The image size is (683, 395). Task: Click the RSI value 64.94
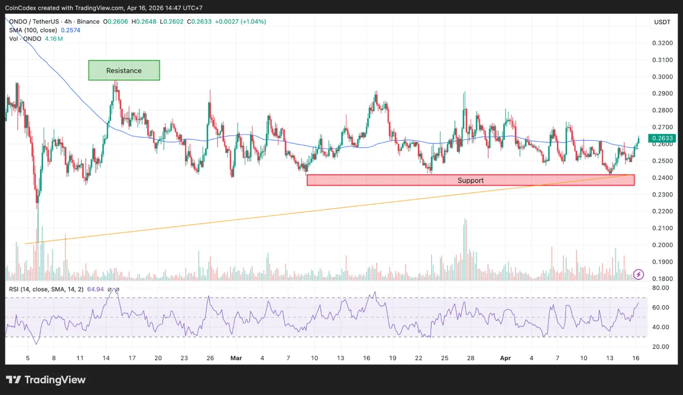[x=96, y=290]
